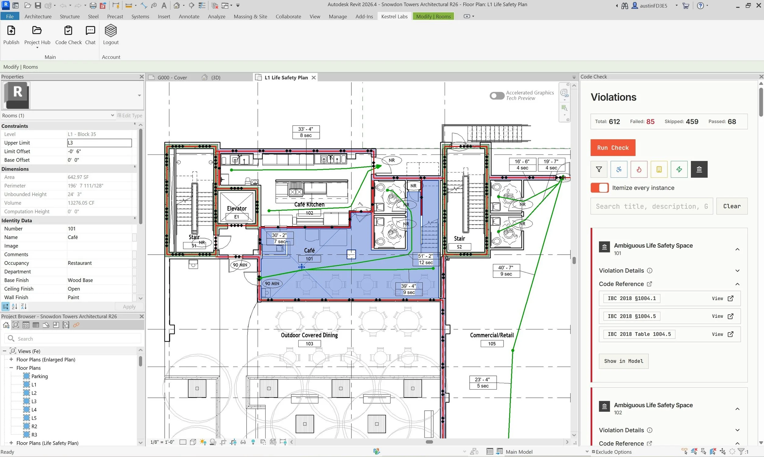Open the Rooms (1) selector dropdown
Viewport: 764px width, 457px height.
(112, 115)
